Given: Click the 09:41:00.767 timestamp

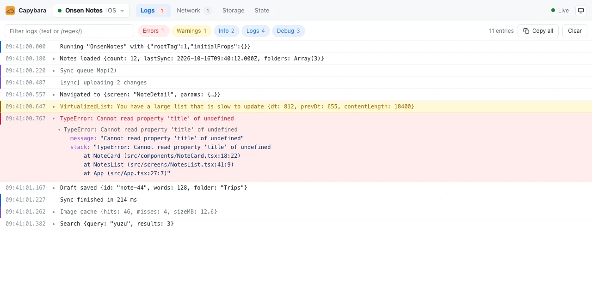Looking at the screenshot, I should pos(25,119).
